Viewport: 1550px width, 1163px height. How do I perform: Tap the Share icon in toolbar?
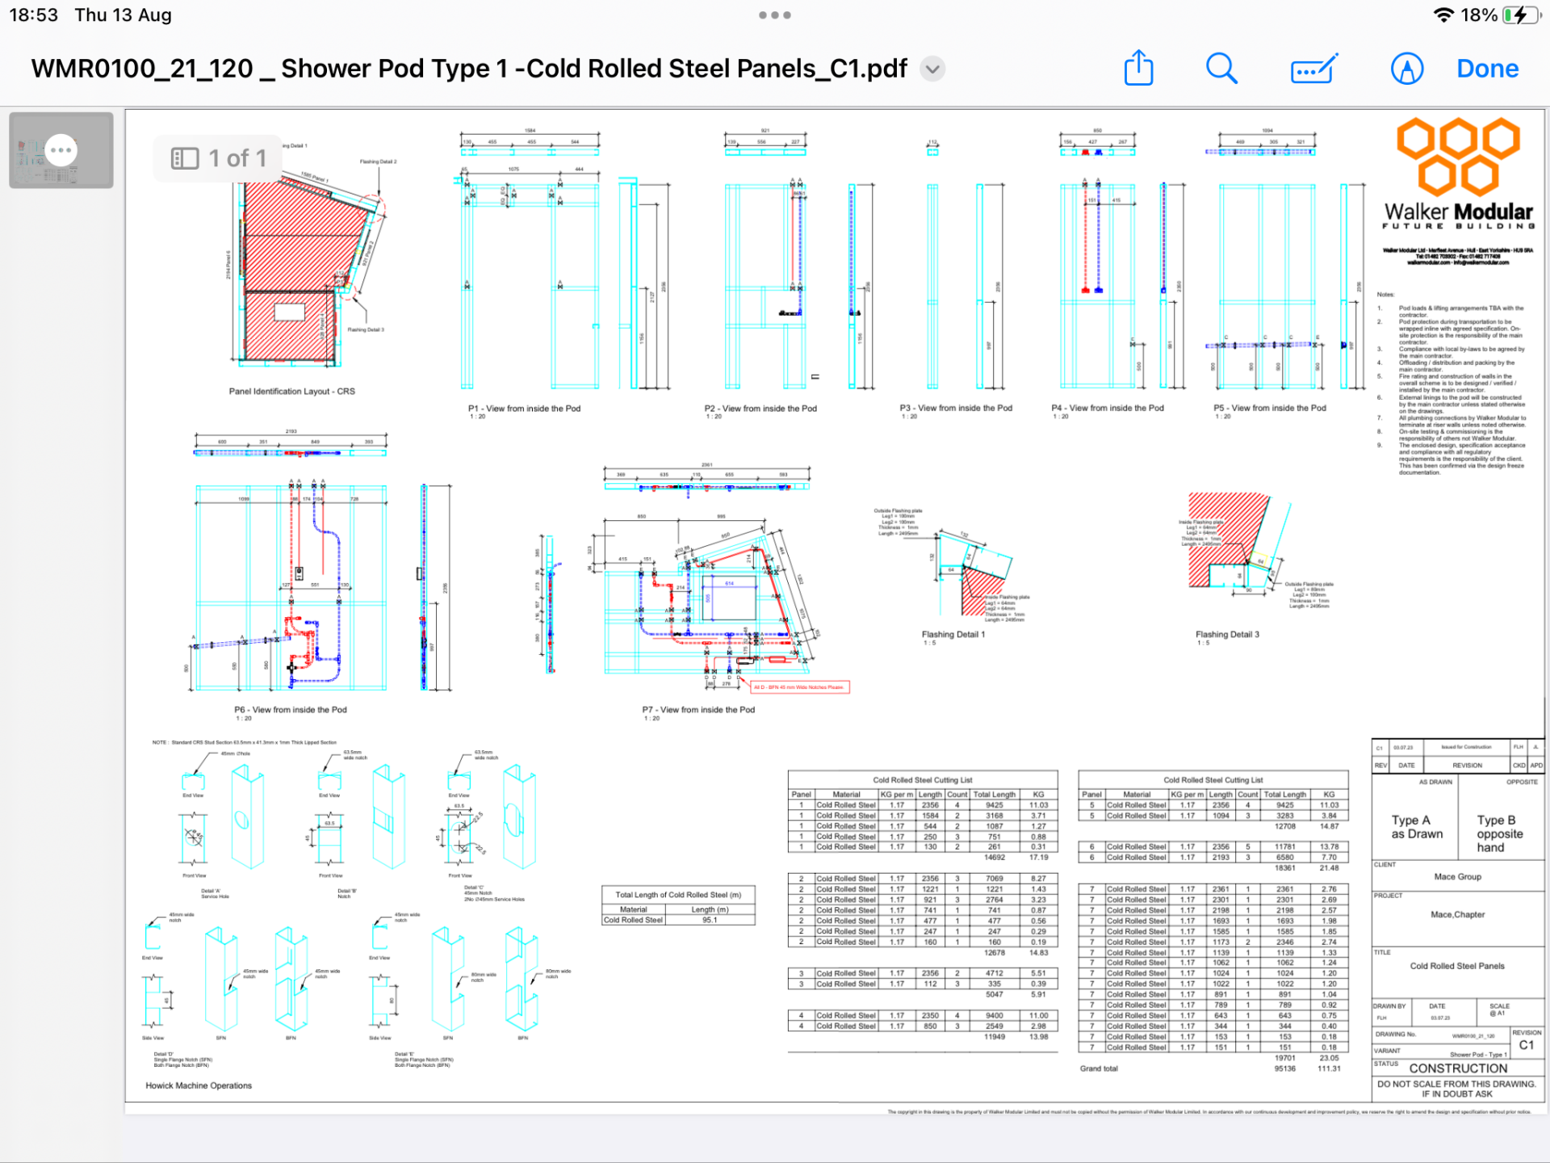pyautogui.click(x=1138, y=68)
